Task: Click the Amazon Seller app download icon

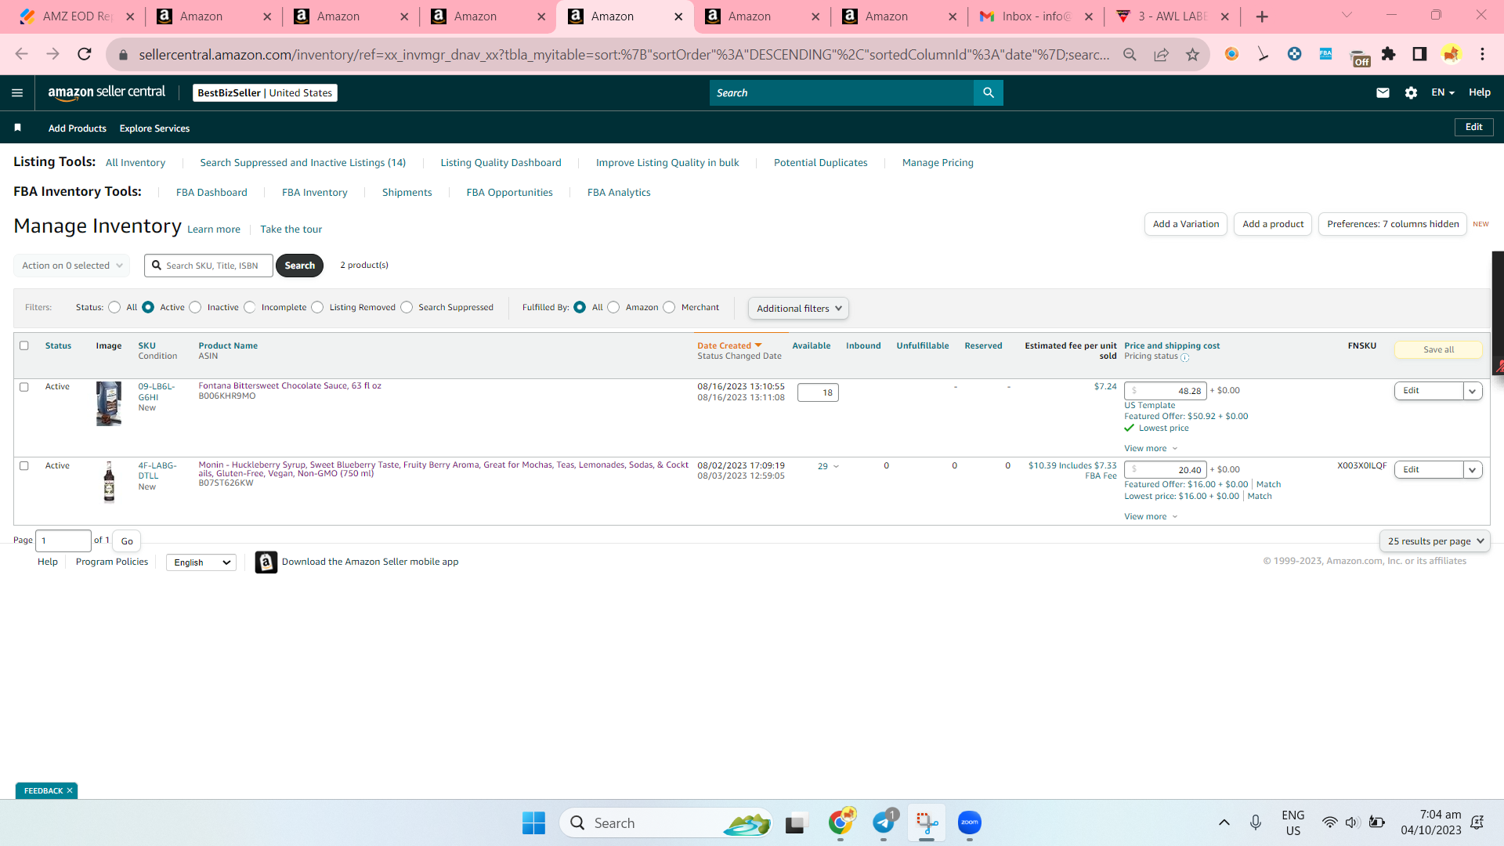Action: click(x=266, y=562)
